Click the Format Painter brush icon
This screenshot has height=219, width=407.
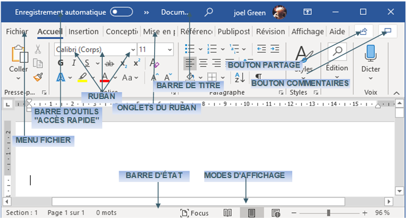coord(38,77)
